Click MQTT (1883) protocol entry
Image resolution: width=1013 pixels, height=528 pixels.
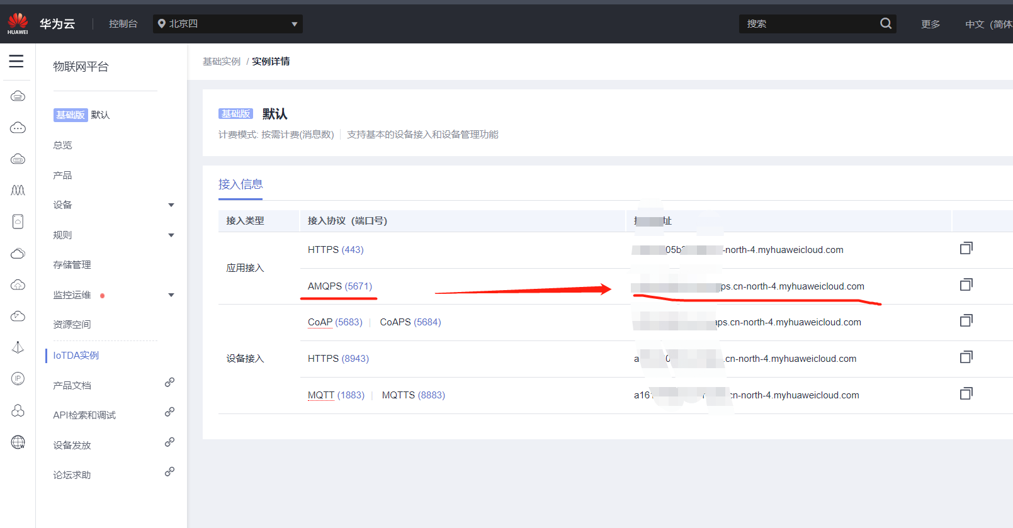[x=336, y=395]
